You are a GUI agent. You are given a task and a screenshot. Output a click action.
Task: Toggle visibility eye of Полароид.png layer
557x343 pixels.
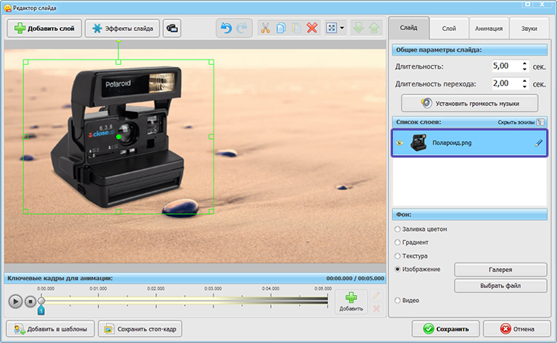click(400, 143)
